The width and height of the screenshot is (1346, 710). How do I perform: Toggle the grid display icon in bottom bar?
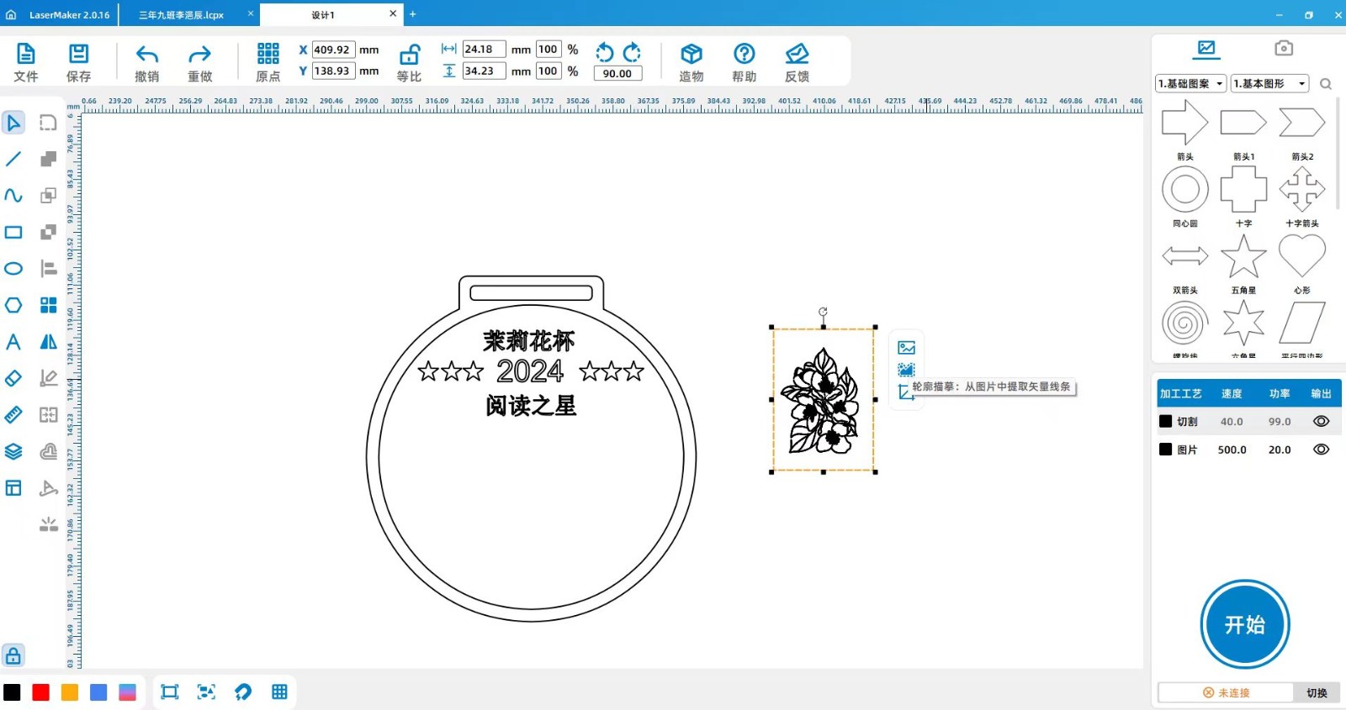[x=279, y=692]
